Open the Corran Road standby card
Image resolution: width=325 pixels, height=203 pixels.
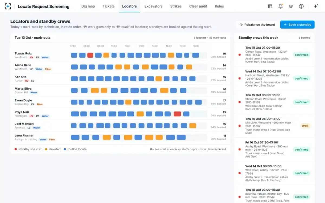coord(274,55)
